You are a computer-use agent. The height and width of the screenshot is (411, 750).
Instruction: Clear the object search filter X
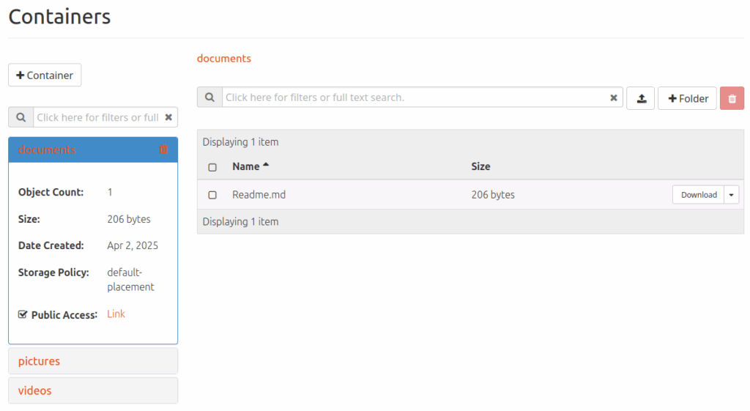click(x=613, y=97)
